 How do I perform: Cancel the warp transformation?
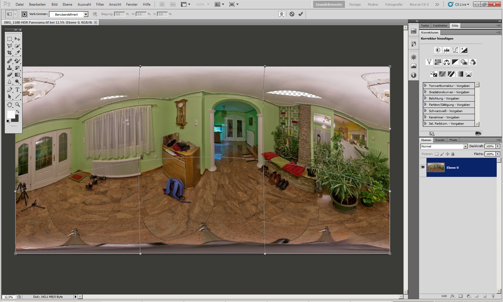coord(292,14)
